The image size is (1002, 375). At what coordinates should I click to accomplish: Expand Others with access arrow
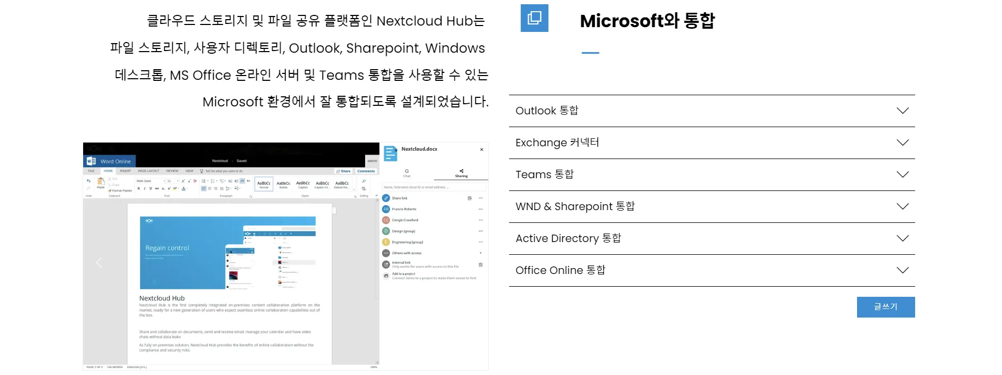tap(481, 253)
